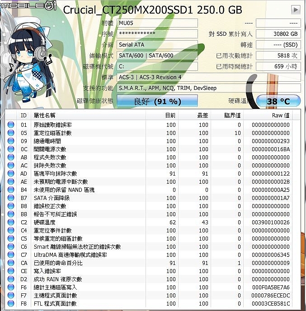Click the status orb in row F7
306x311 pixels.
(x=11, y=295)
